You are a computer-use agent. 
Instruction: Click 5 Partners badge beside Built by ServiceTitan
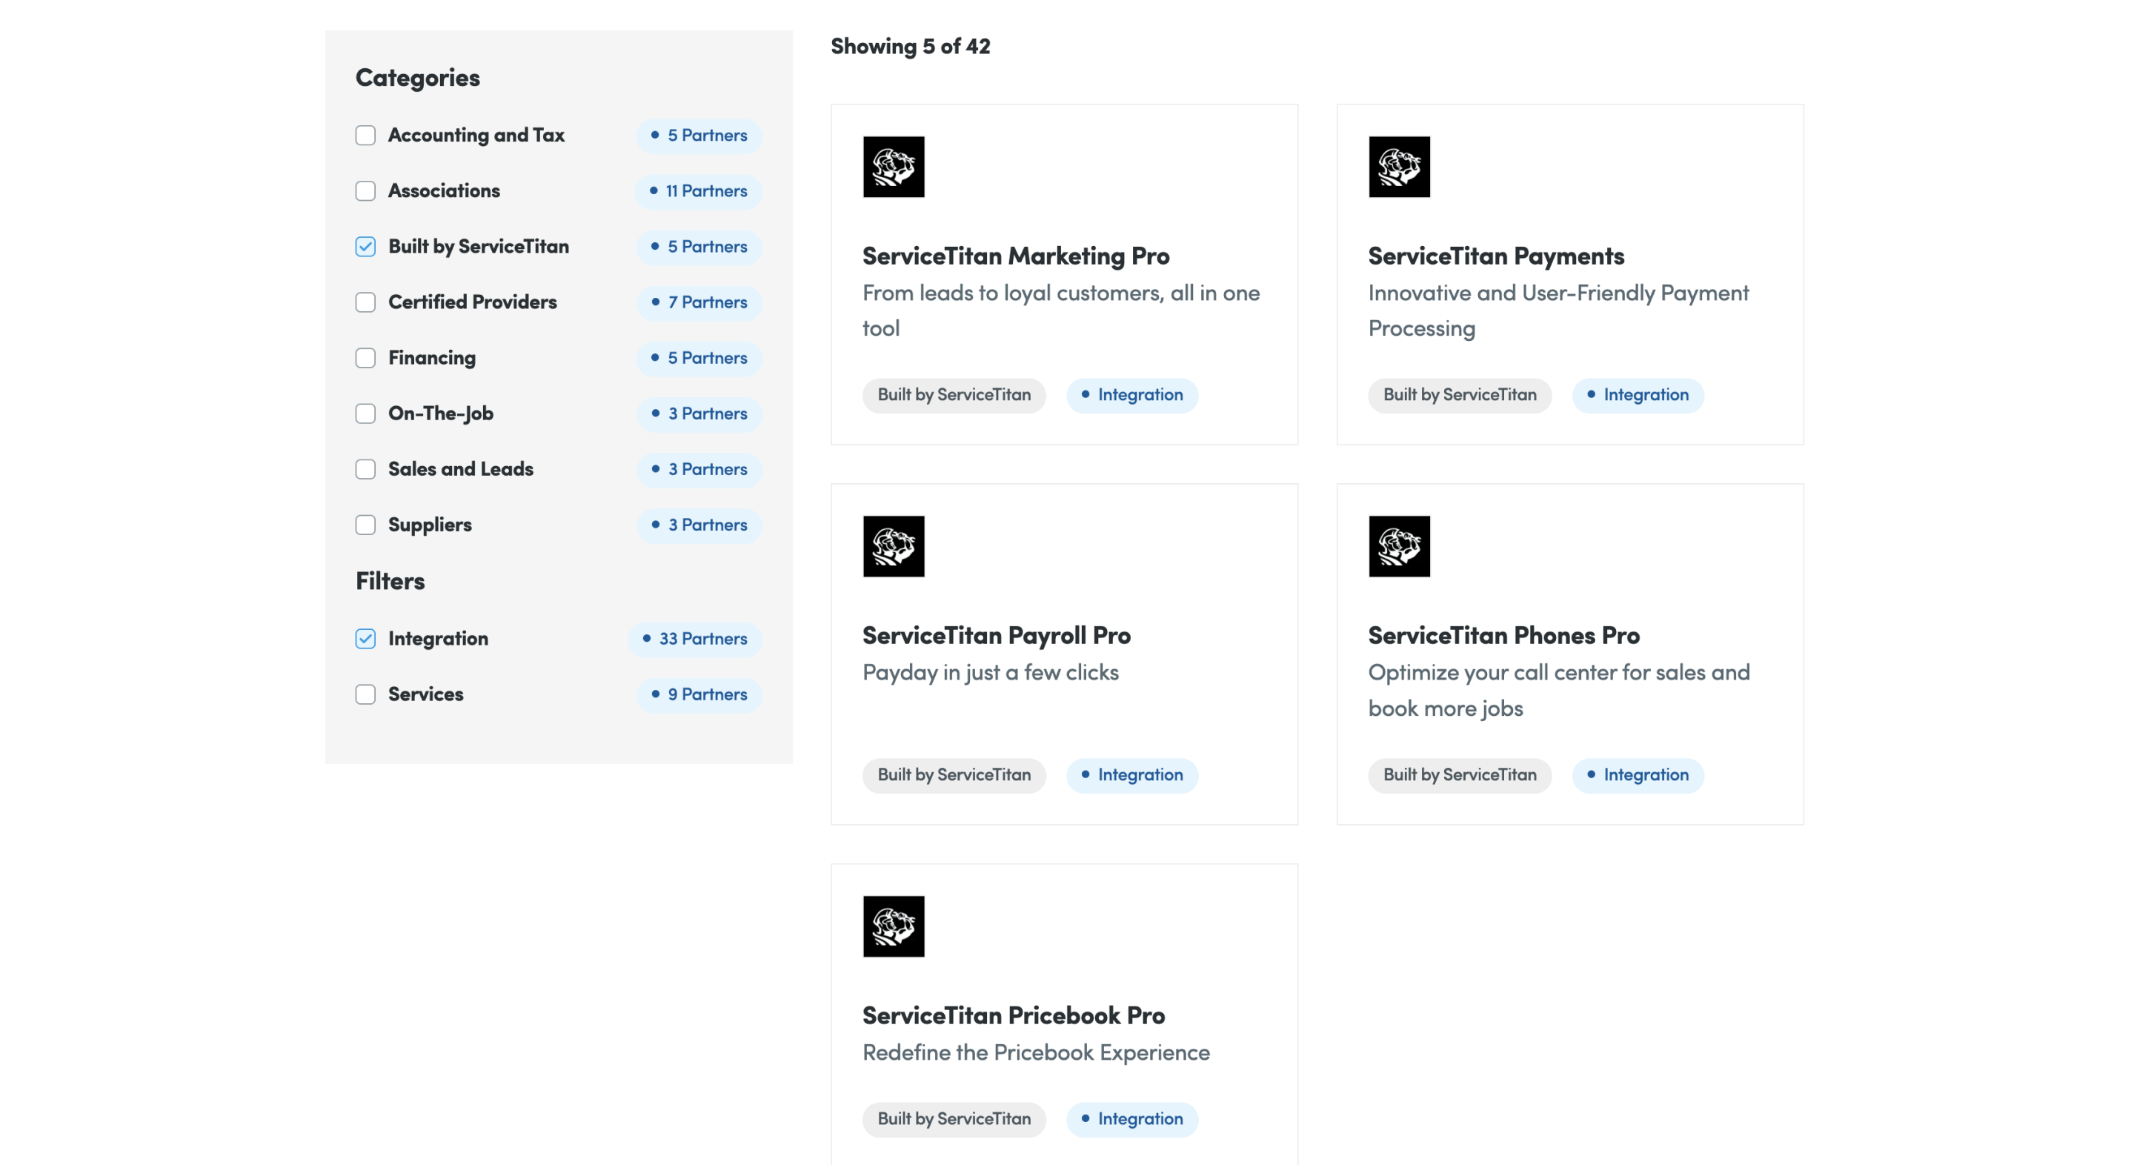pyautogui.click(x=699, y=246)
